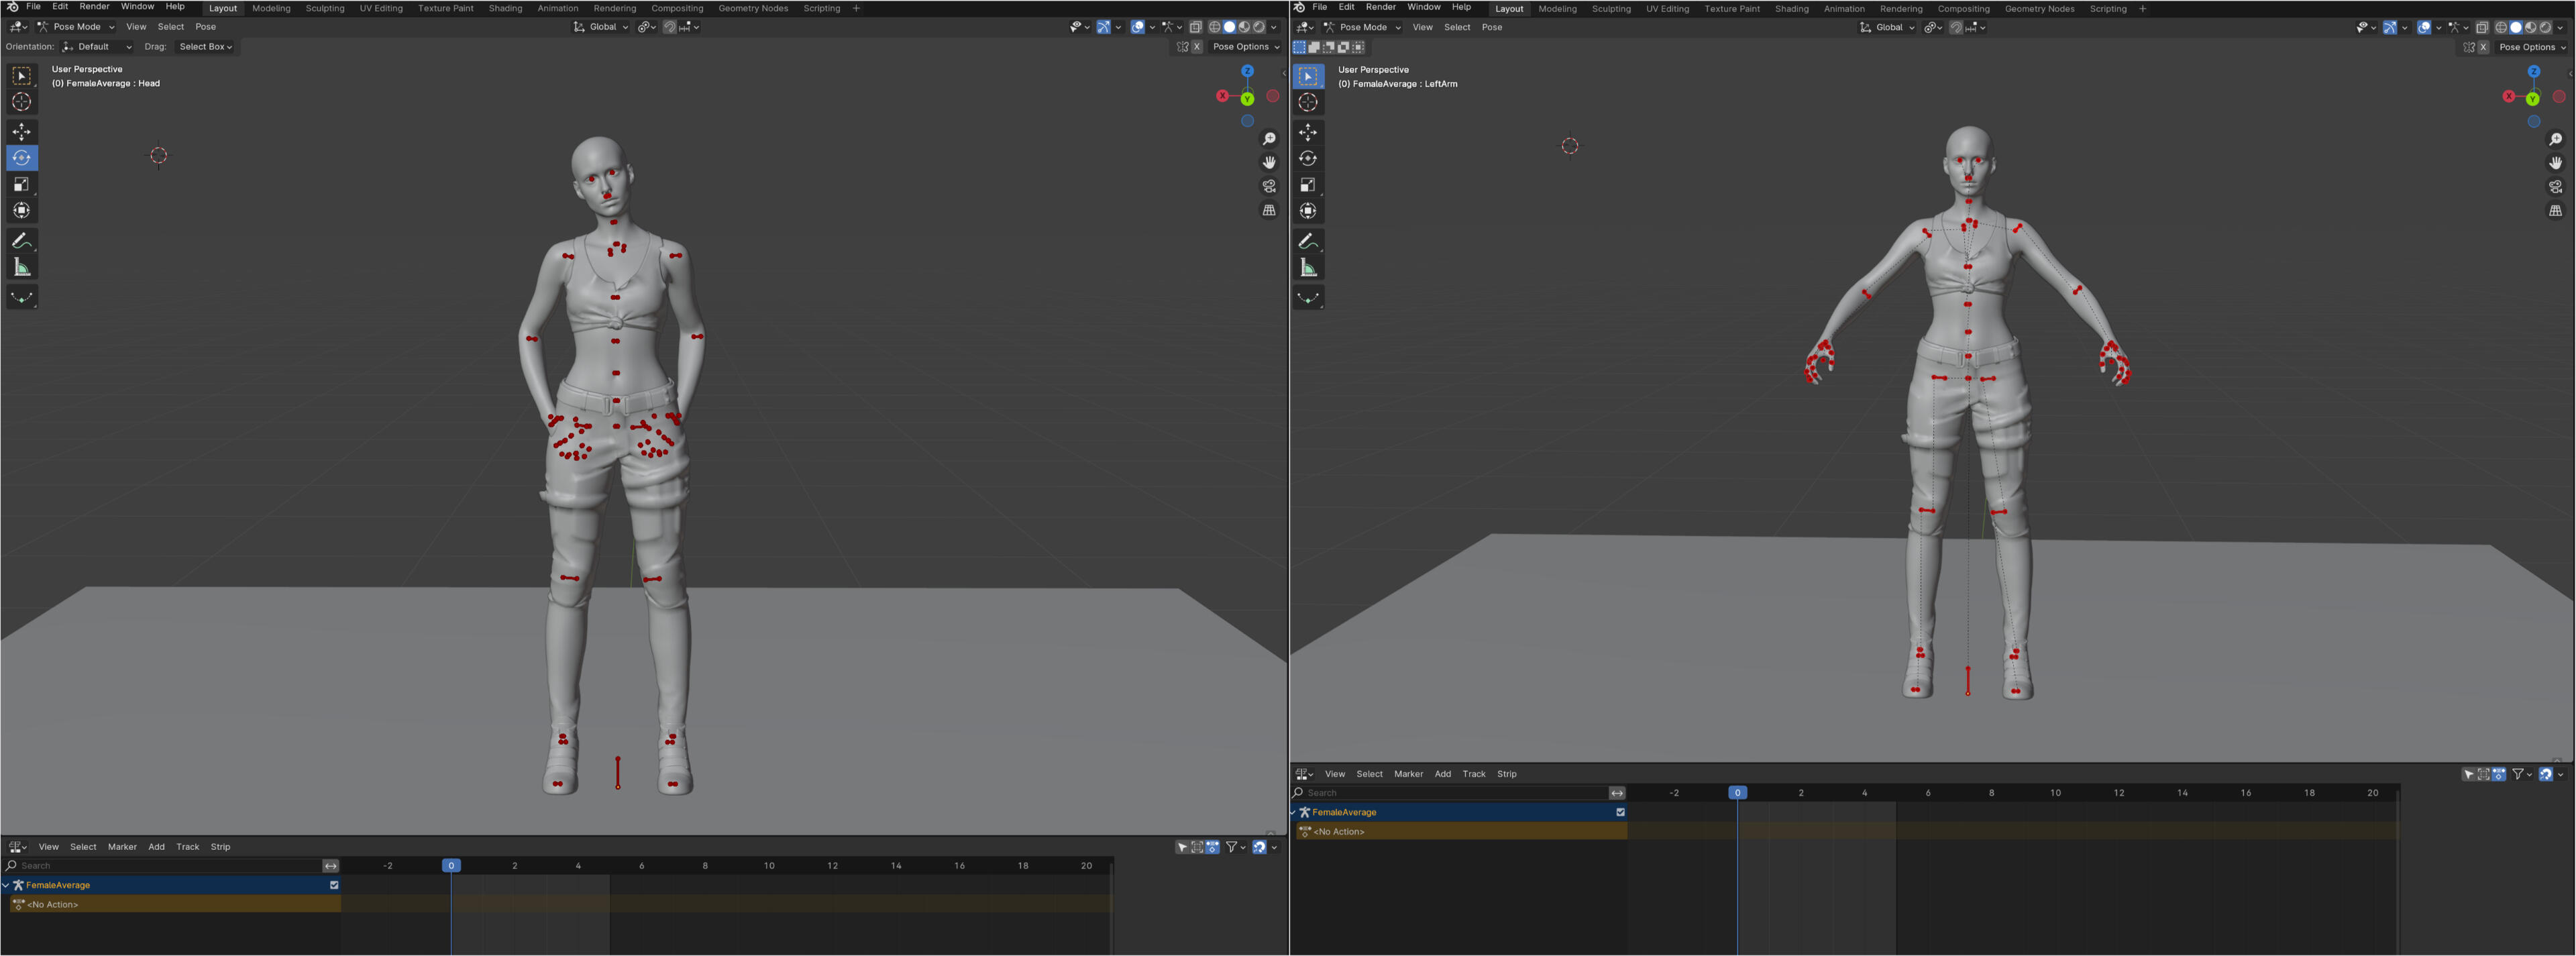Toggle X mirror in left Pose Options
2576x956 pixels.
1196,47
